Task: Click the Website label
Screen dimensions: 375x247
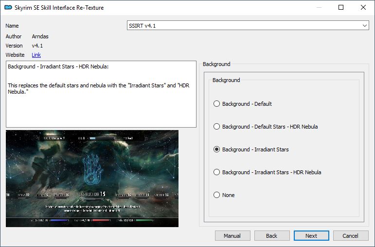Action: 15,55
